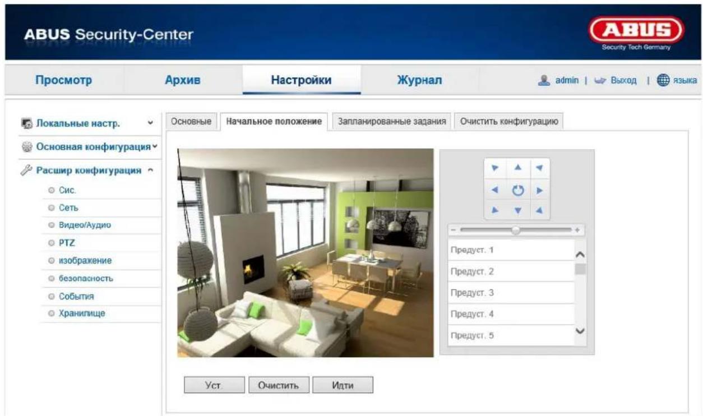Click preset list scroll-down arrow
Image resolution: width=703 pixels, height=416 pixels.
[581, 330]
